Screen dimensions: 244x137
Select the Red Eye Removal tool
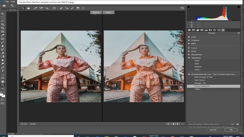[x=67, y=8]
